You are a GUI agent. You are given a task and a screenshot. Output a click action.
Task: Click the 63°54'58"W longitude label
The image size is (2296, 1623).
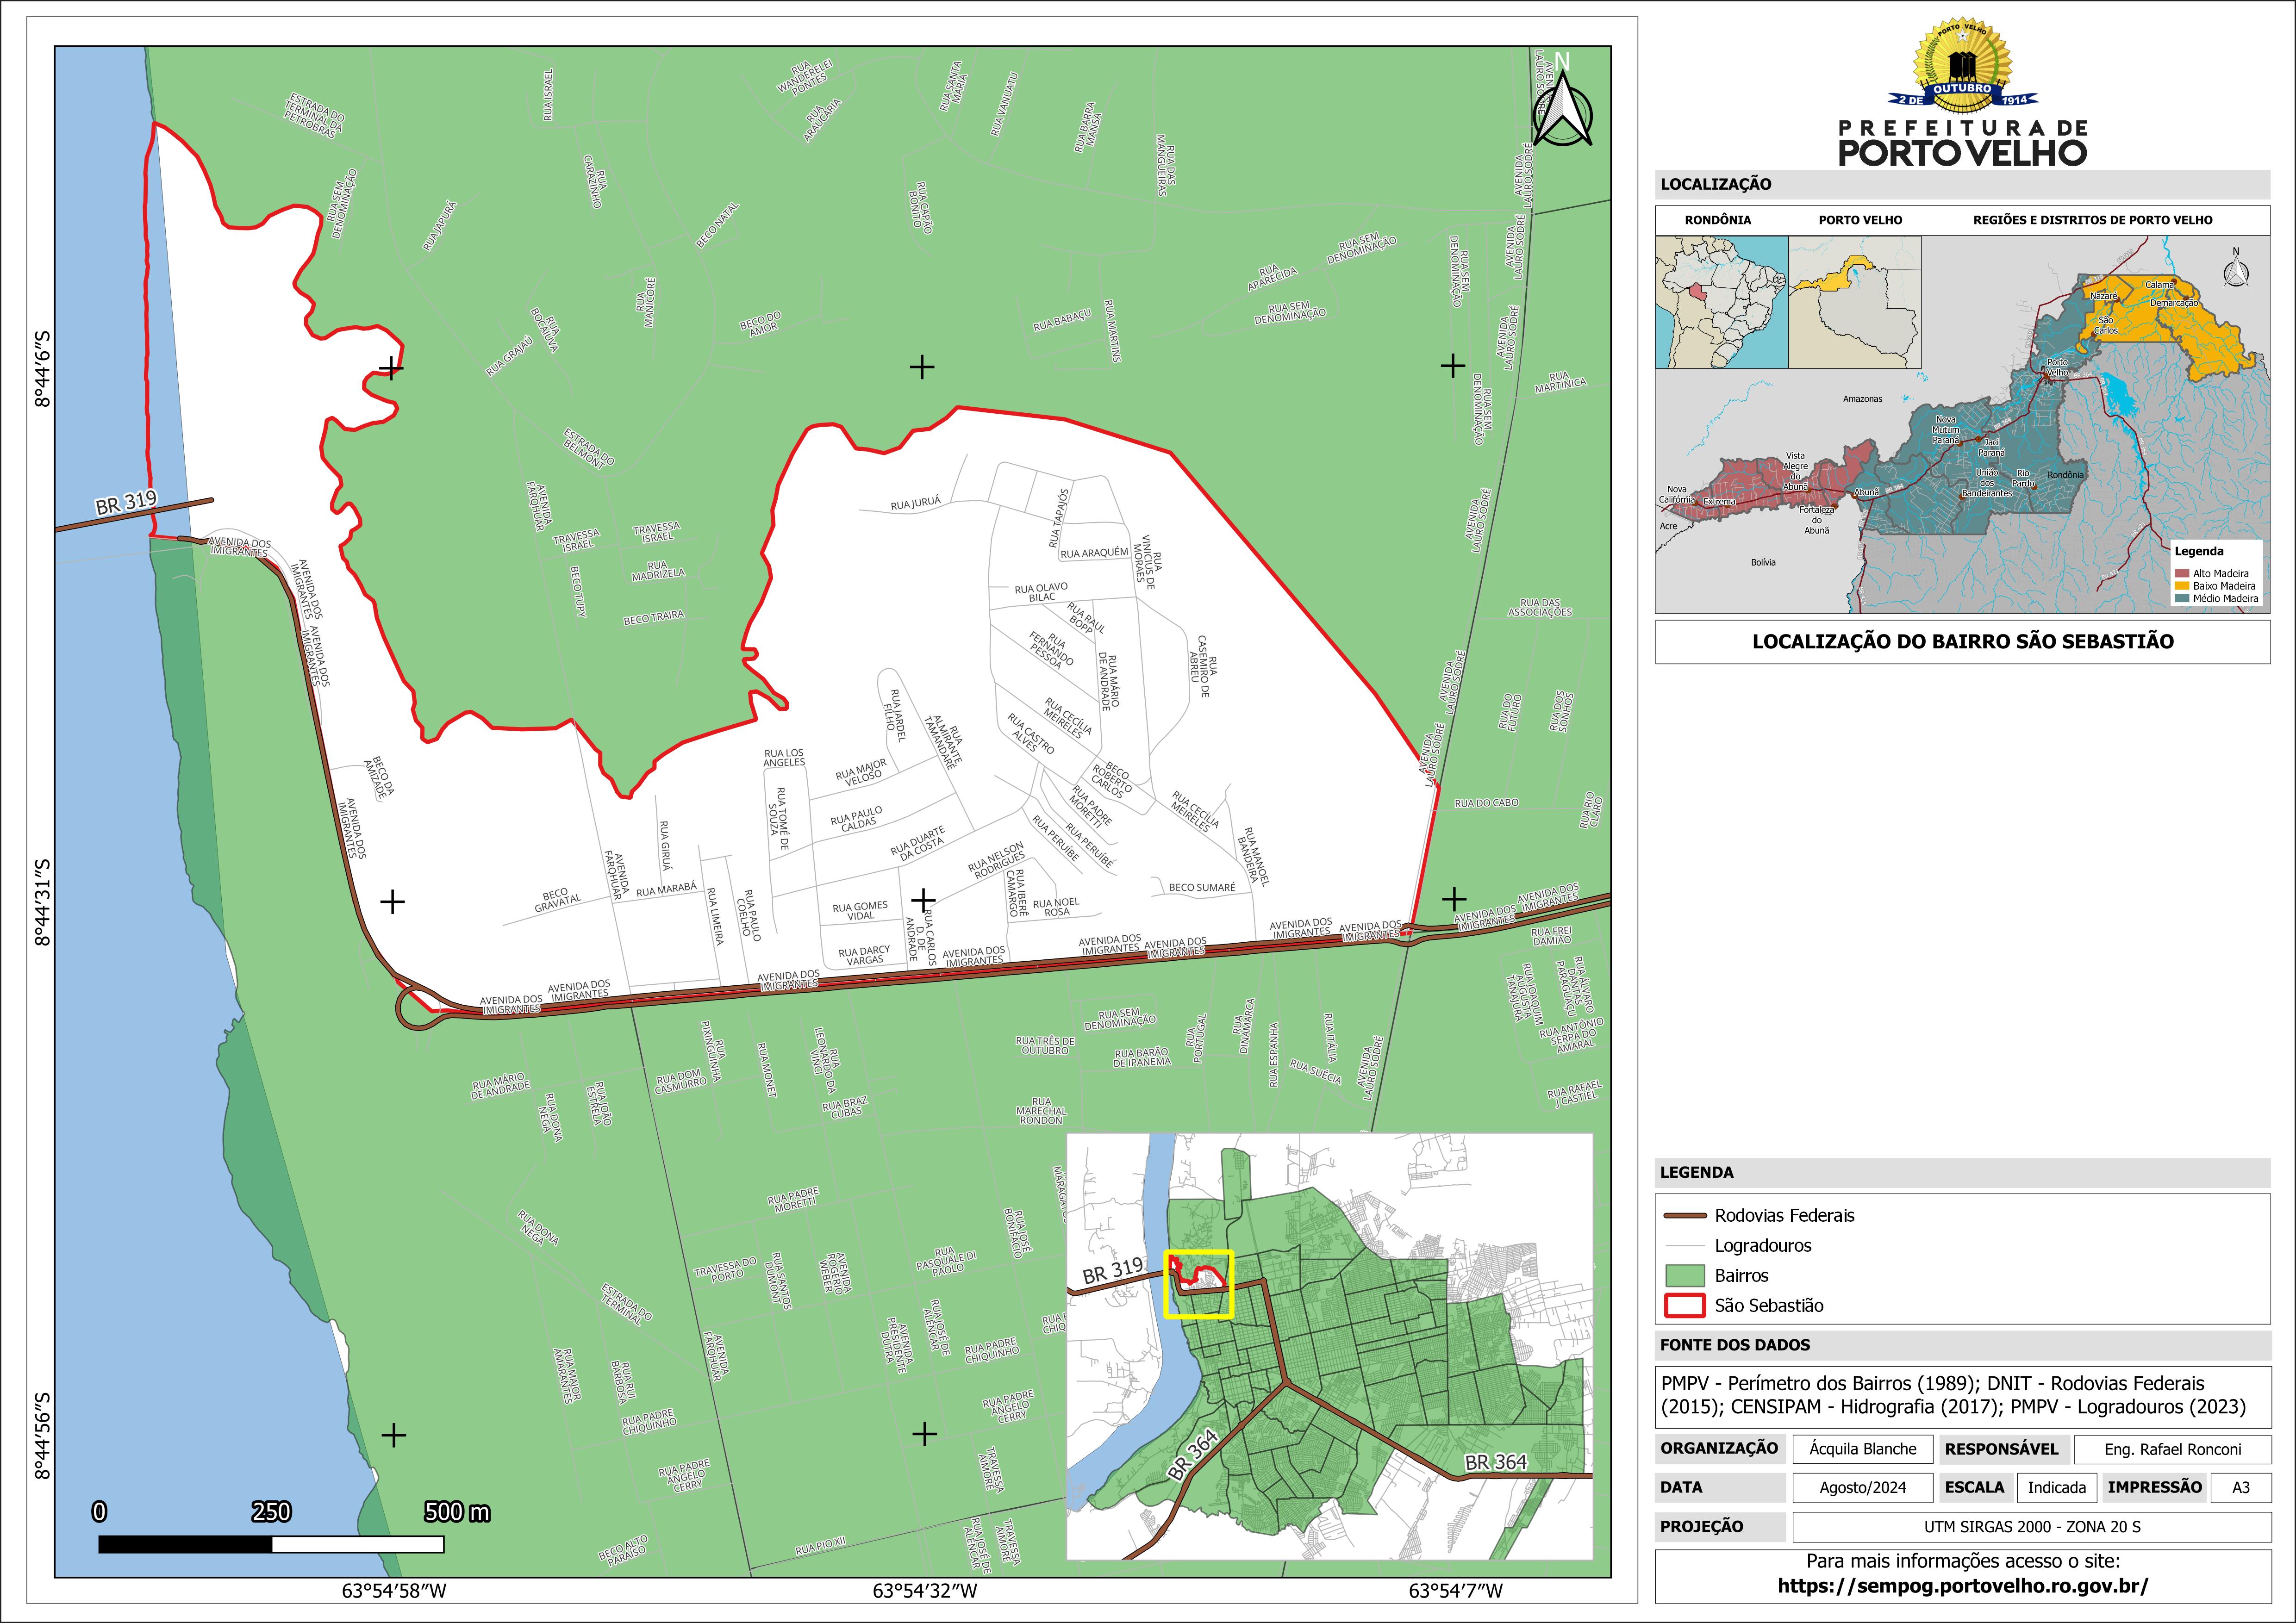[x=394, y=1591]
